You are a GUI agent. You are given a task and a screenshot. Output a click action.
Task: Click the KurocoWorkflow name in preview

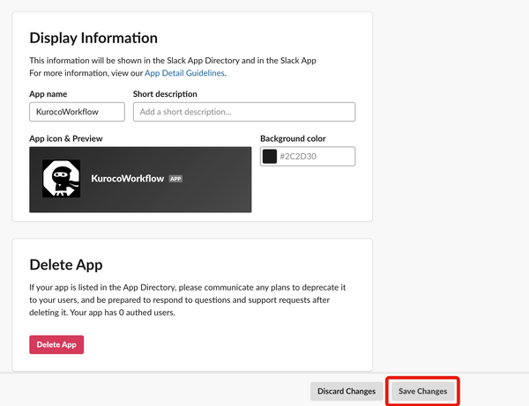click(127, 179)
